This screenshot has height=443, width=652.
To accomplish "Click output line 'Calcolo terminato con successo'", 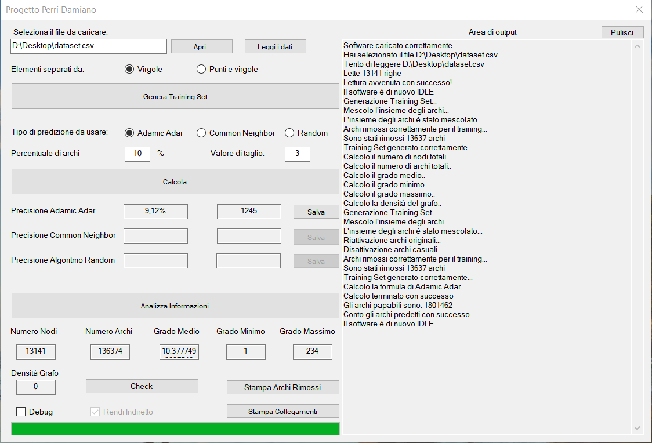I will (x=399, y=296).
